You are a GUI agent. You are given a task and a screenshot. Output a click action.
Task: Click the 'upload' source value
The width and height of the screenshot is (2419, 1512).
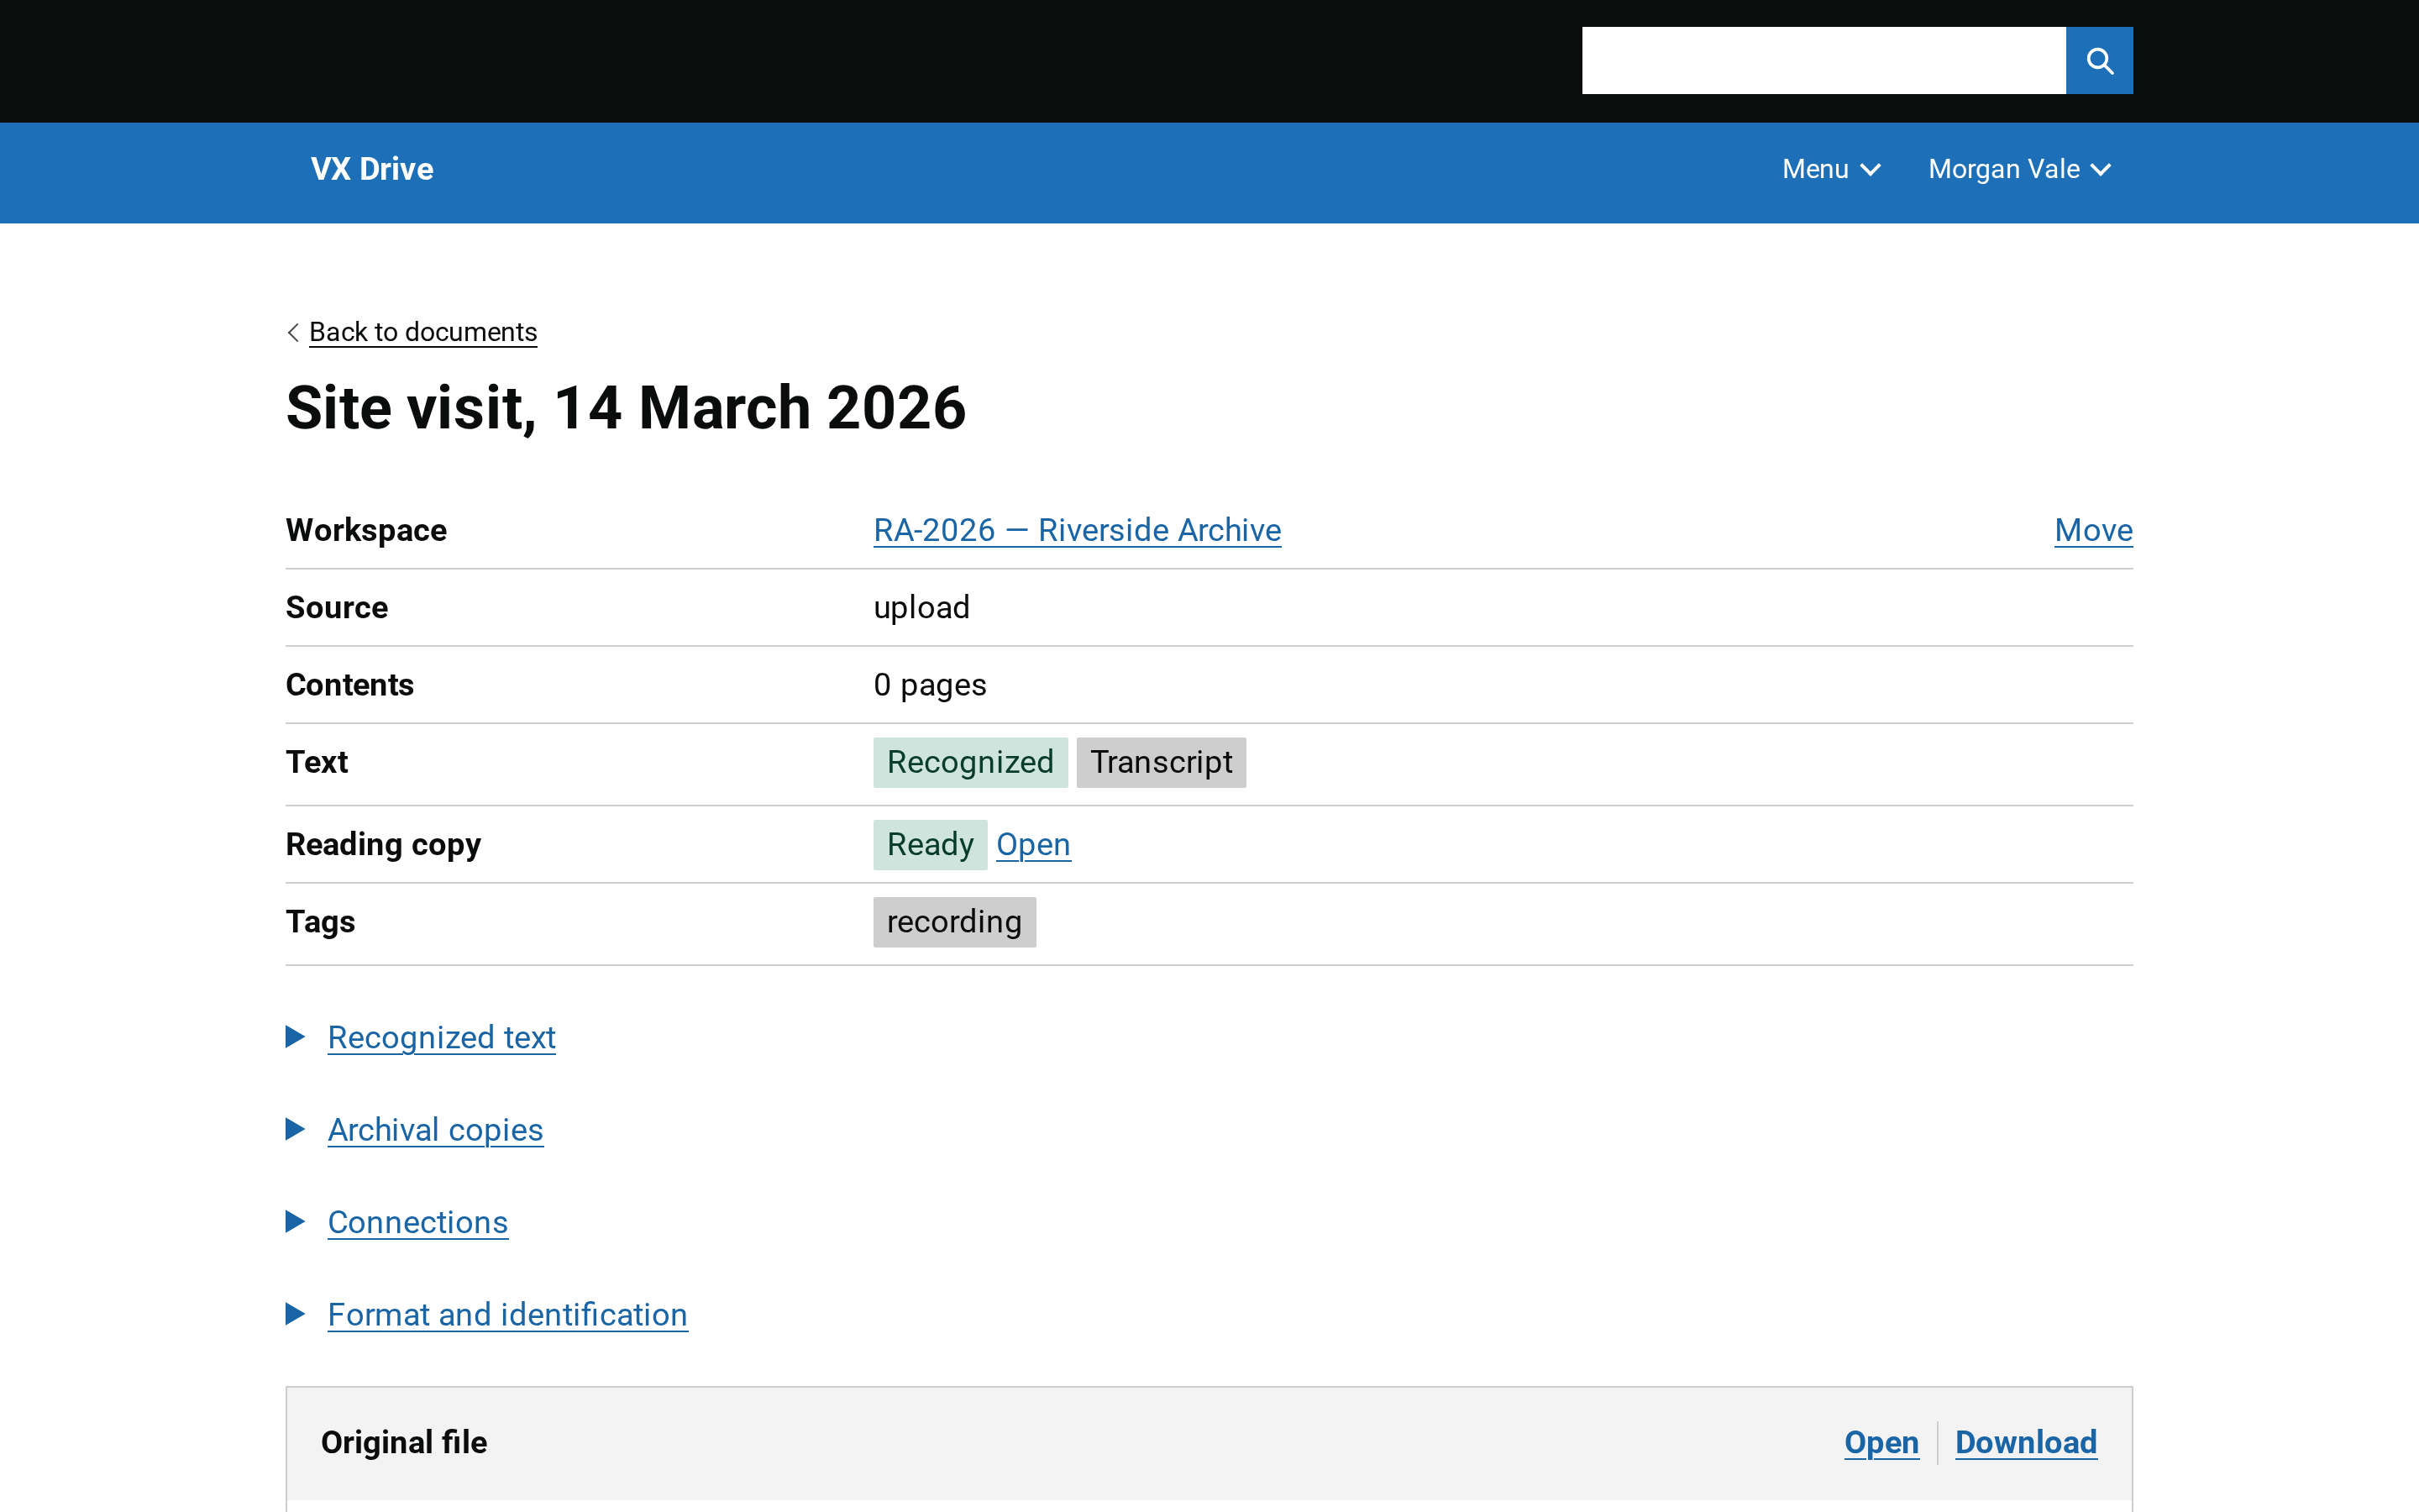[921, 608]
